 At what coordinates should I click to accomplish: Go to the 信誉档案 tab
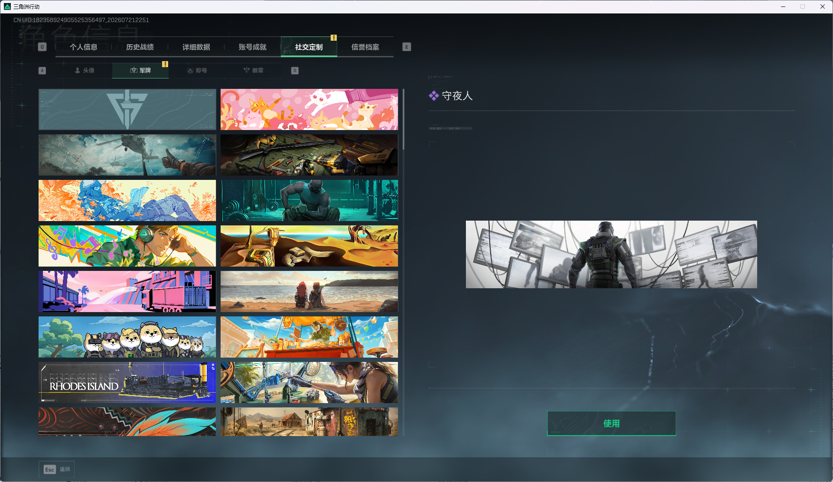point(365,47)
